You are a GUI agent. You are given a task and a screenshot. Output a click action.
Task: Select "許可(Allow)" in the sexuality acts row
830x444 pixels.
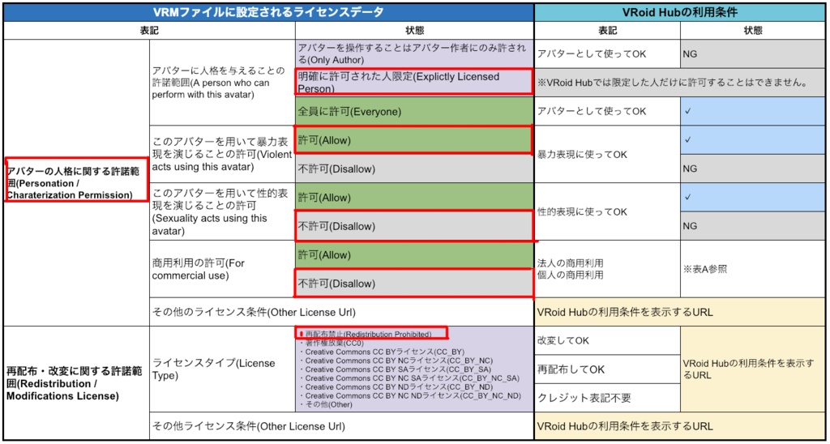click(x=414, y=198)
